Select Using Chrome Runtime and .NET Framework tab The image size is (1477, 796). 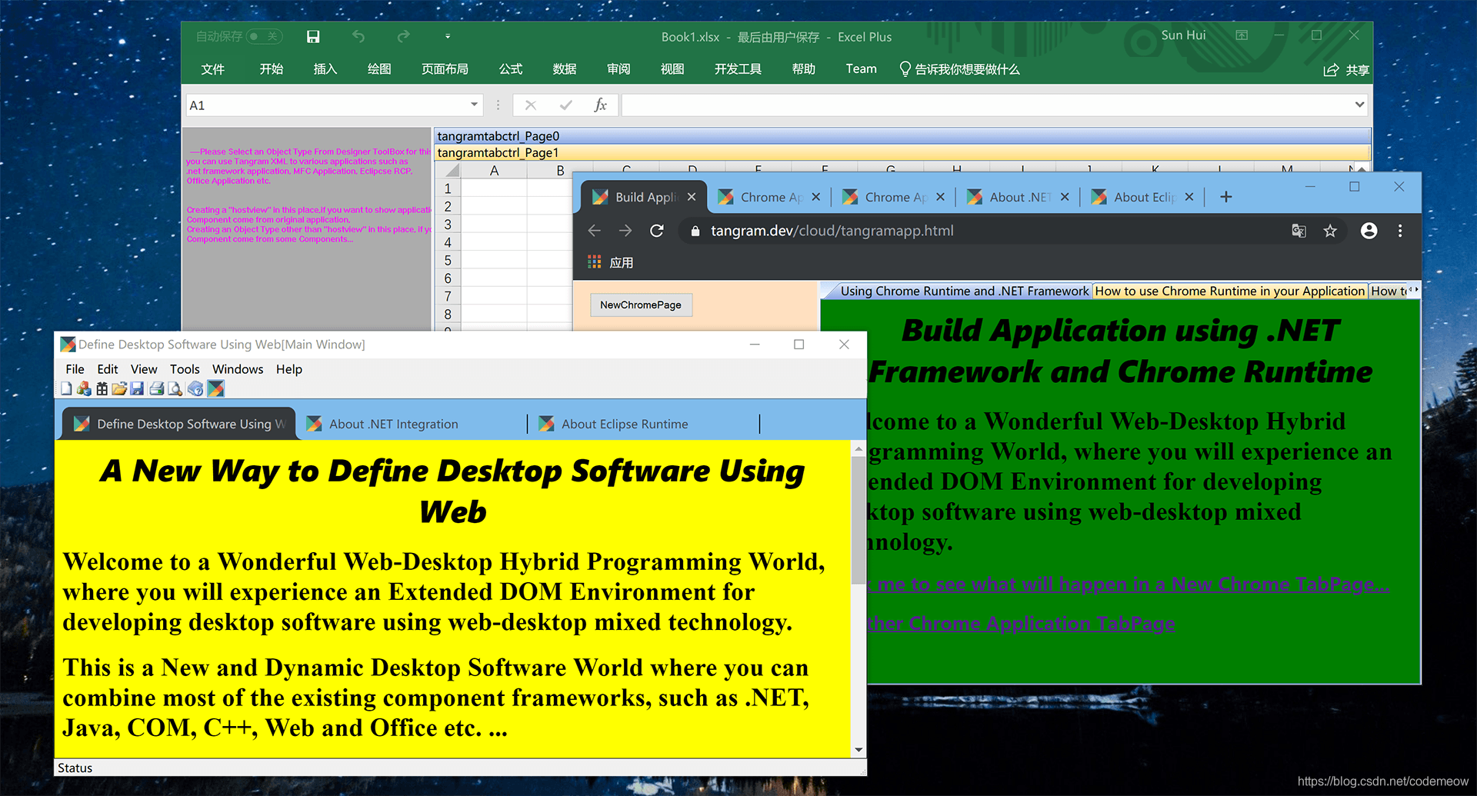coord(964,291)
